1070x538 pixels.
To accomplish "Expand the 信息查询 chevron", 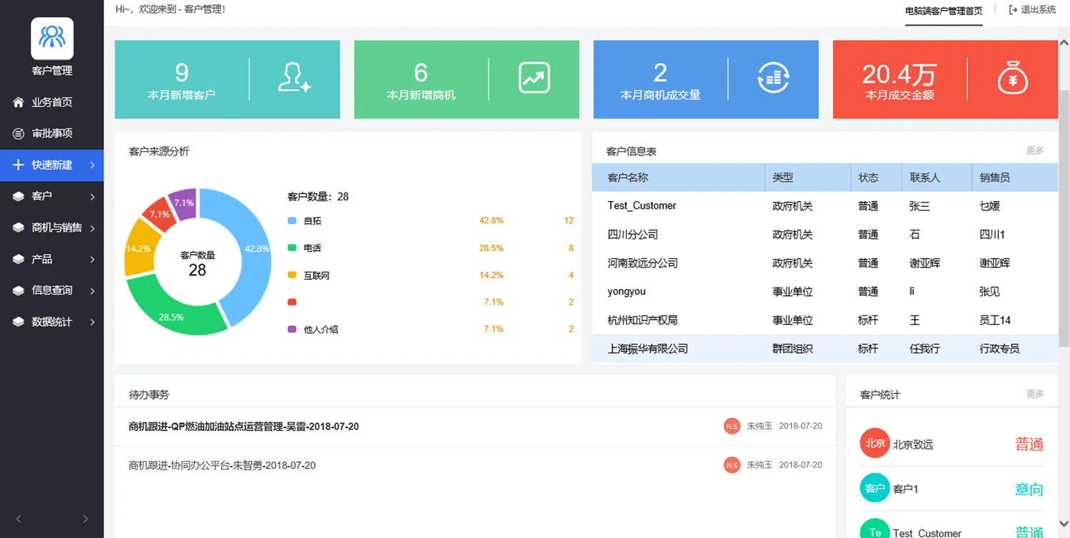I will tap(93, 291).
